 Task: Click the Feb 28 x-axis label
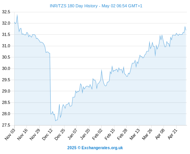[122, 134]
